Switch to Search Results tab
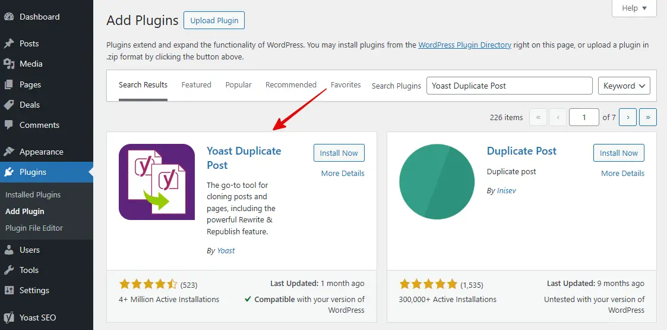The image size is (667, 330). coord(143,85)
